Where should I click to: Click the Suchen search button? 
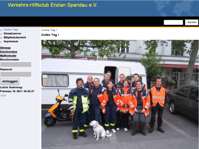pyautogui.click(x=192, y=22)
